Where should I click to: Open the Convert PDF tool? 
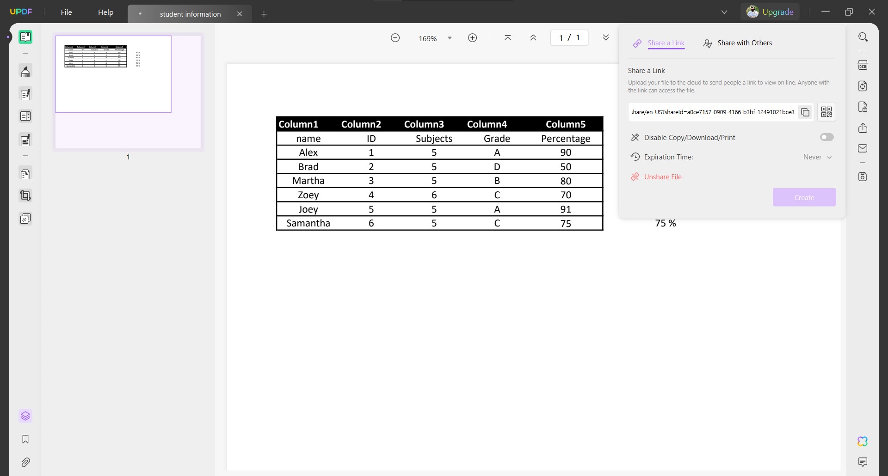863,86
